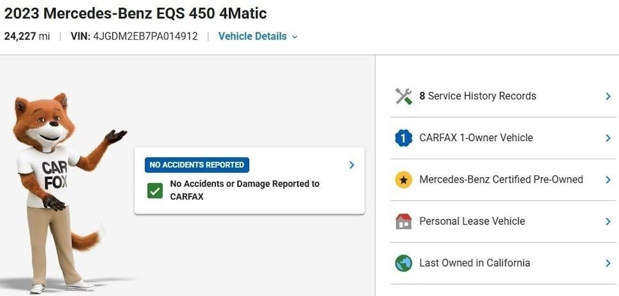Open Mercedes-Benz Certified Pre-Owned row arrow
The width and height of the screenshot is (619, 296).
608,180
